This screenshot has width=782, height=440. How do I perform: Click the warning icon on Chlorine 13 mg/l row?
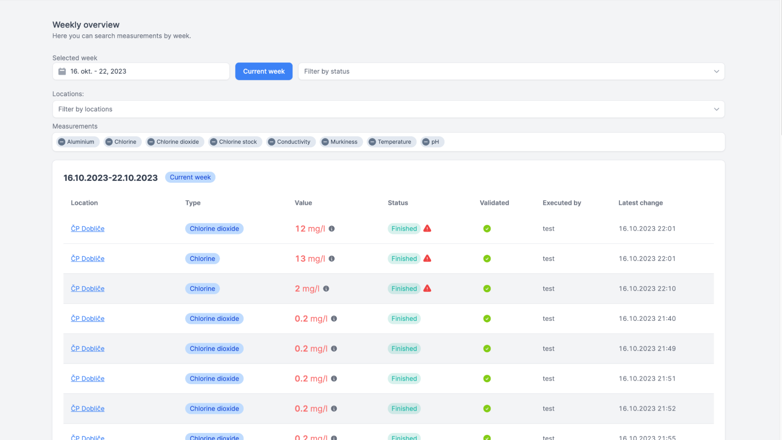(x=428, y=258)
